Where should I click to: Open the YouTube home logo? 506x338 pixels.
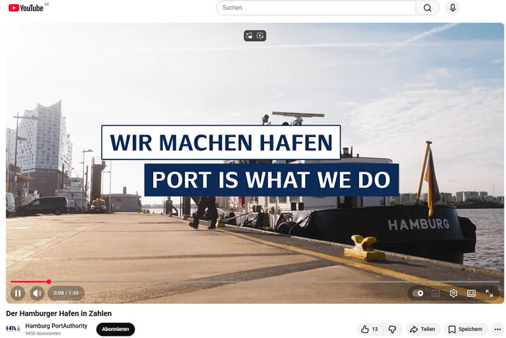click(26, 8)
